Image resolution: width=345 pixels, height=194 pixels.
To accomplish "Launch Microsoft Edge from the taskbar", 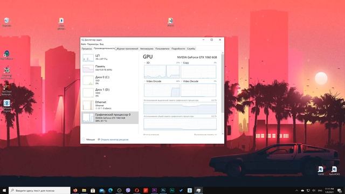I will [111, 190].
